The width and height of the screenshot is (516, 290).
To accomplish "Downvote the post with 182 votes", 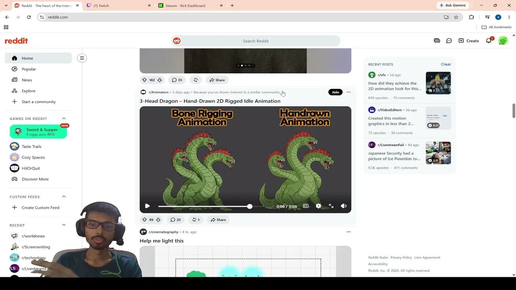I will [x=160, y=80].
